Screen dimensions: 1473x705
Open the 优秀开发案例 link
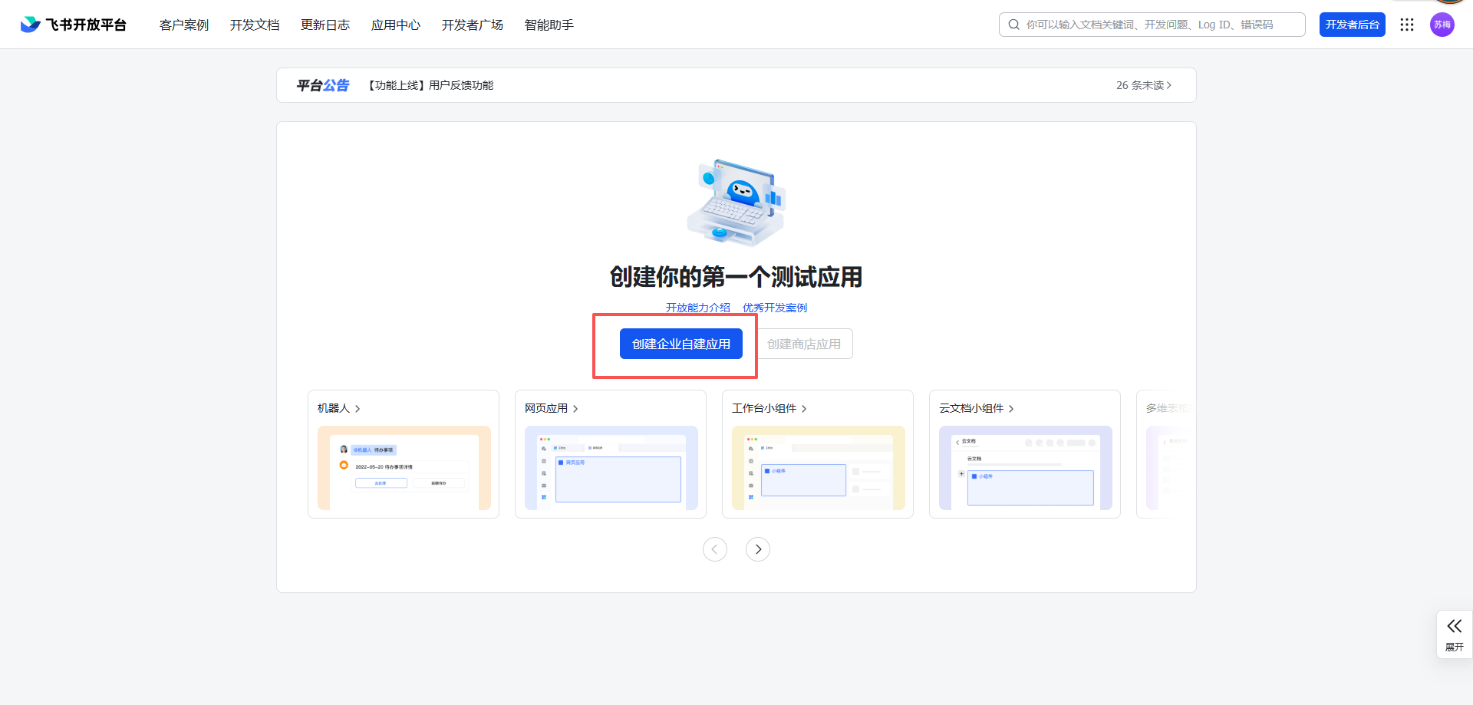tap(774, 308)
